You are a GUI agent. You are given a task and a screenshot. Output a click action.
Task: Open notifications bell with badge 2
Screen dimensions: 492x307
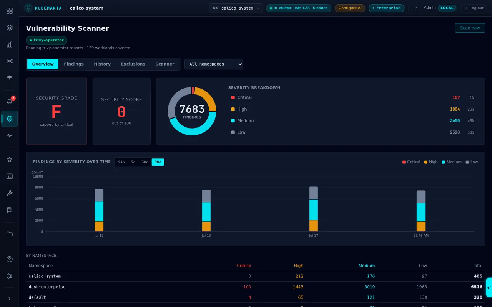pos(10,102)
